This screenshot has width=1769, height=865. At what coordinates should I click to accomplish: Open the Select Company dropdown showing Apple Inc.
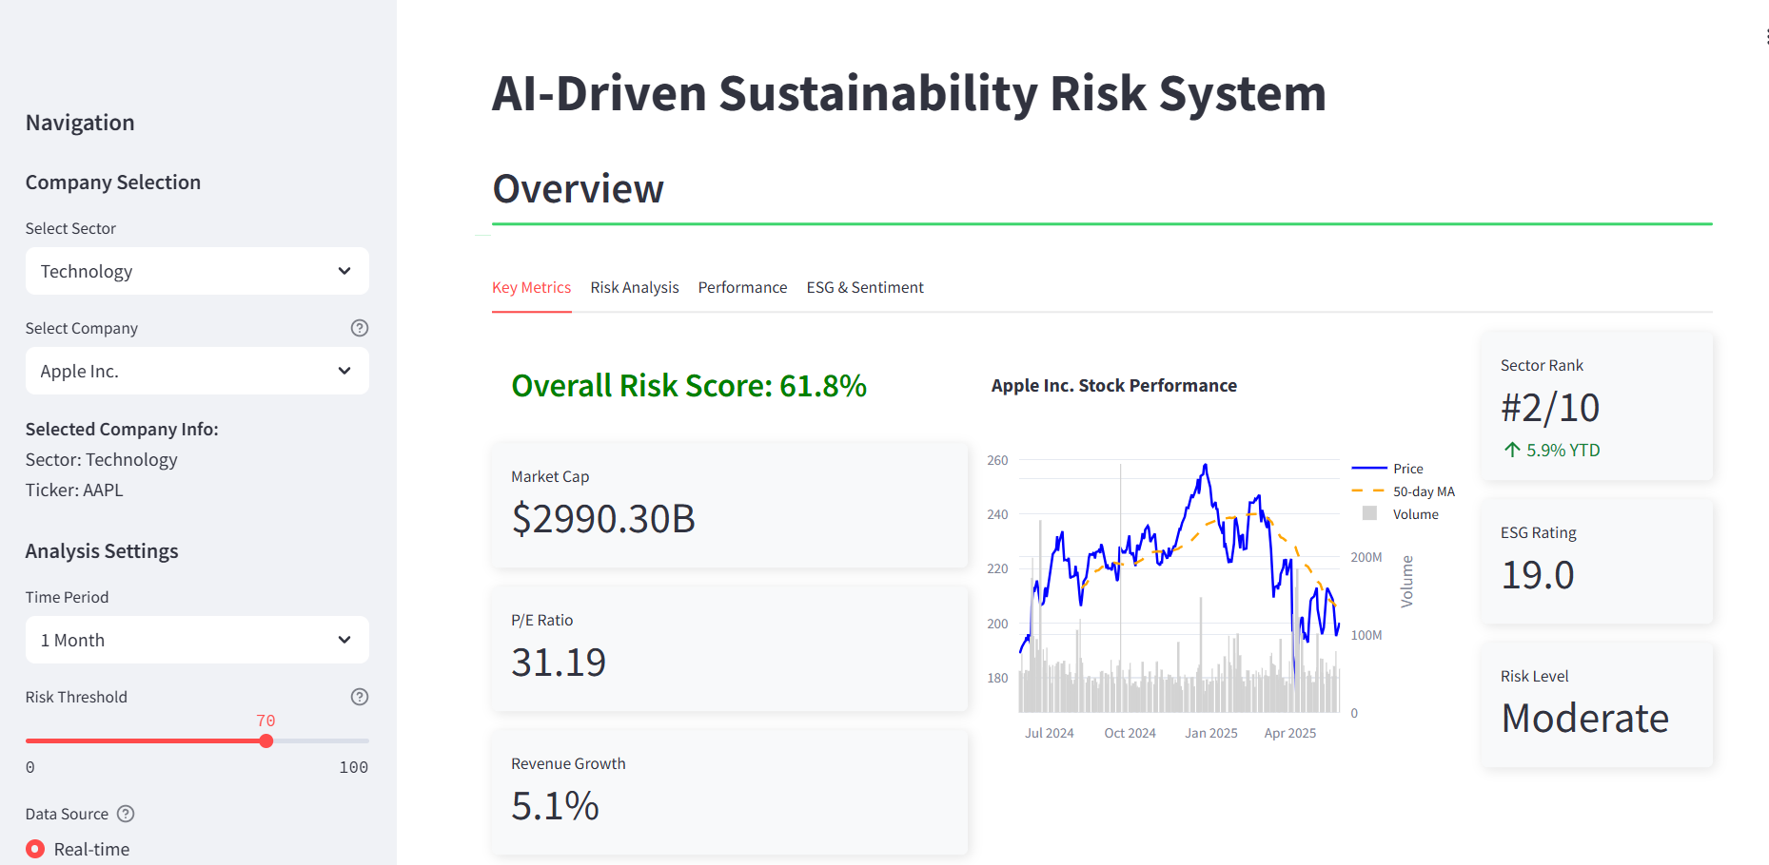tap(197, 371)
